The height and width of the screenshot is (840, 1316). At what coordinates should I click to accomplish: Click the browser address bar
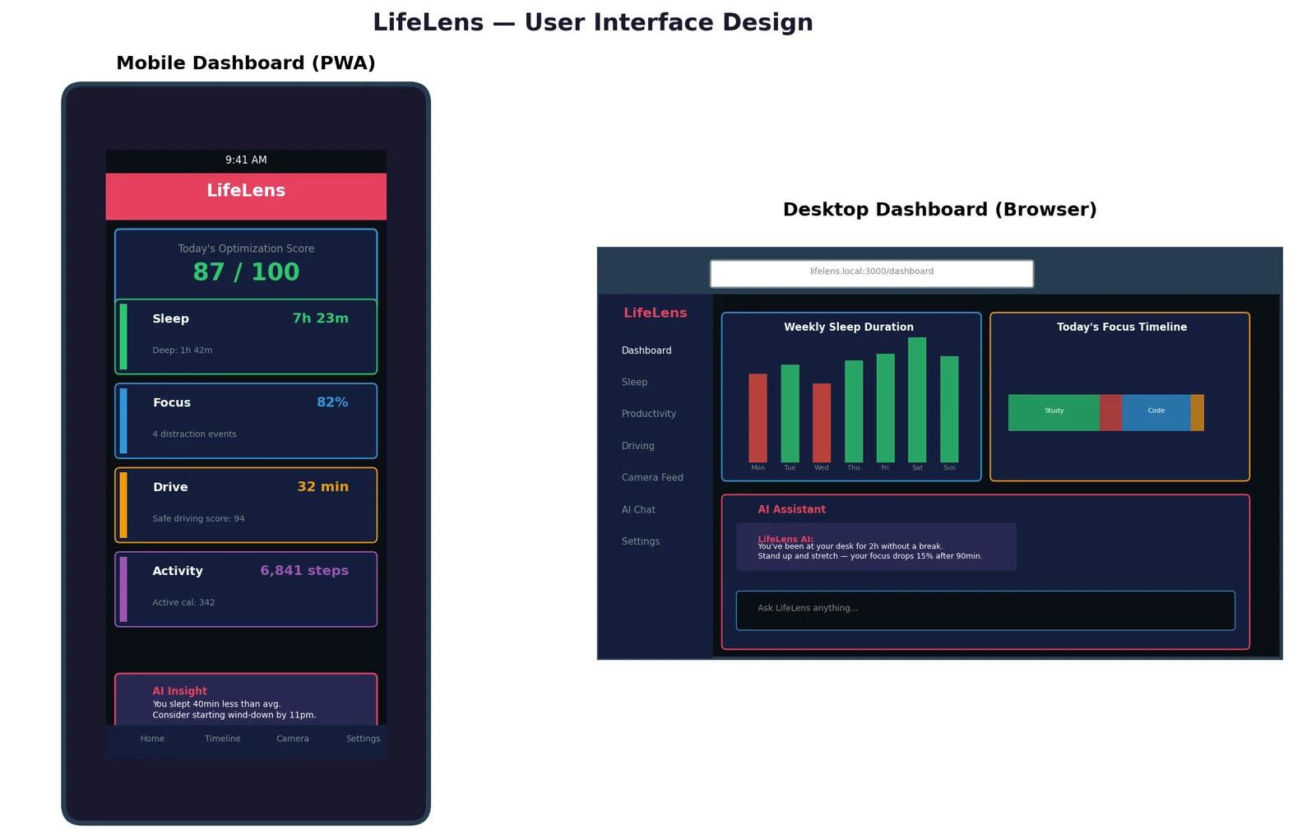(x=872, y=274)
